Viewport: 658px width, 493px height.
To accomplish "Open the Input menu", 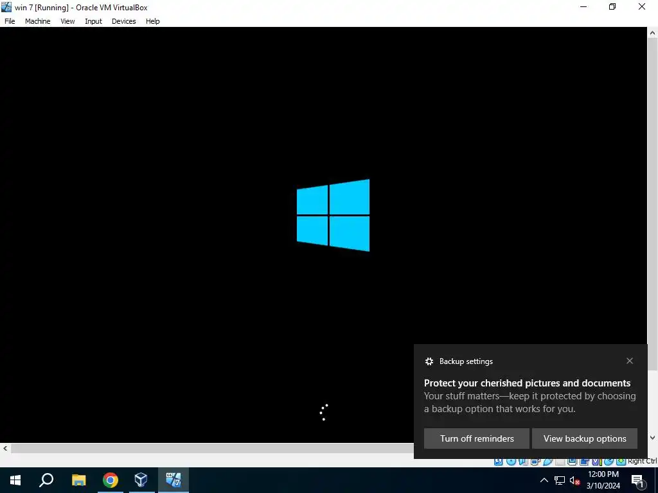I will [93, 21].
